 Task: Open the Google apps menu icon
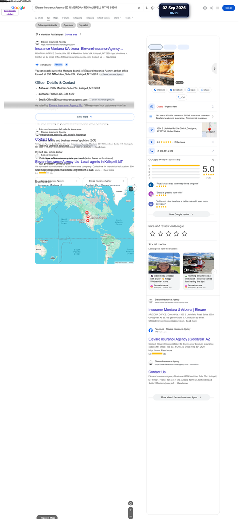click(218, 8)
